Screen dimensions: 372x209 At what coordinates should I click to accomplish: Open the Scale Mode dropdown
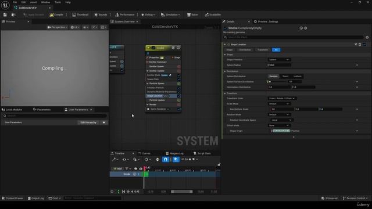click(x=279, y=104)
